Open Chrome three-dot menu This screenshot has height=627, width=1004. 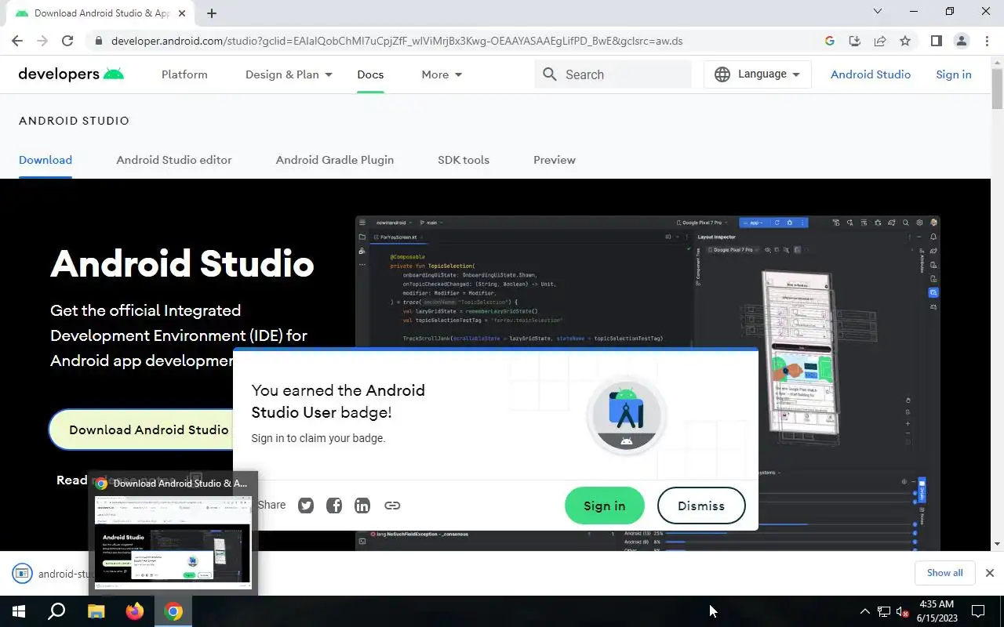[987, 41]
